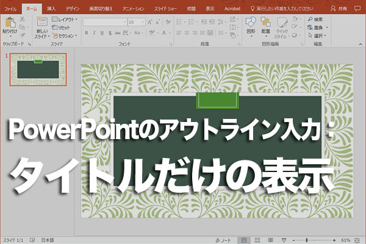Click the increase indent icon
The height and width of the screenshot is (244, 366).
212,22
